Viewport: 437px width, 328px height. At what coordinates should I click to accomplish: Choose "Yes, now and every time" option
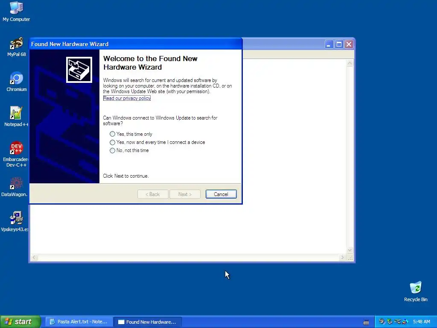(157, 142)
